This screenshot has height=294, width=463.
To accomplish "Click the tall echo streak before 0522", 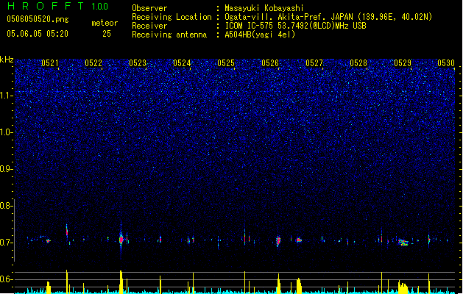I will pos(67,230).
